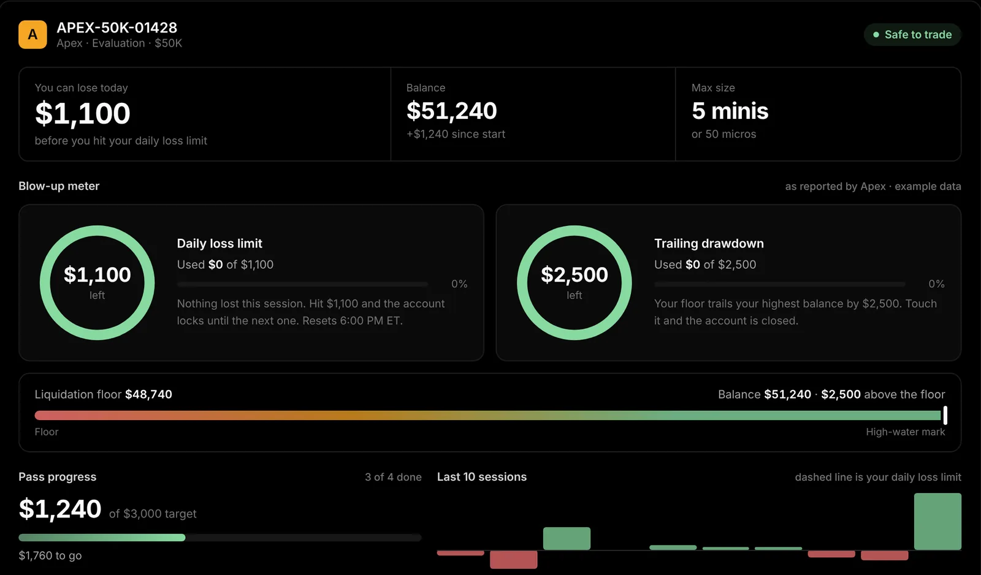Screen dimensions: 981x575
Task: Click 'before you hit your daily loss limit'
Action: 121,141
